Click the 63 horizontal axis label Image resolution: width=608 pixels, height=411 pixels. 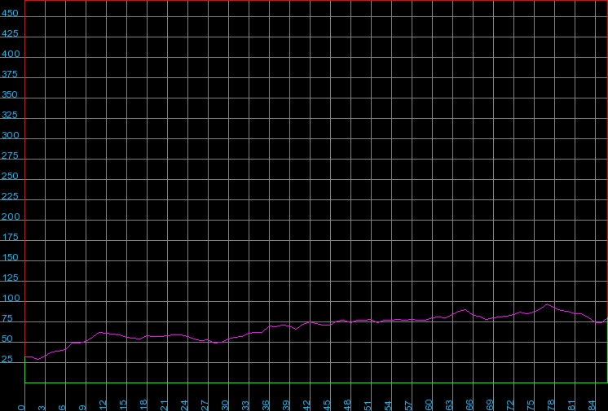[449, 405]
